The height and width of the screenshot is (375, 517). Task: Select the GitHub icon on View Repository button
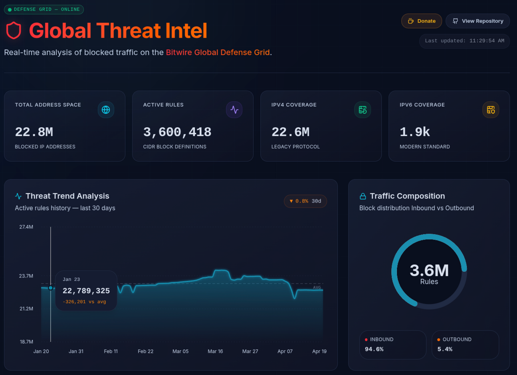coord(455,21)
